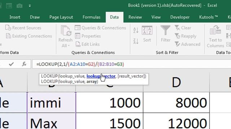Open the Developer tab

pyautogui.click(x=180, y=17)
